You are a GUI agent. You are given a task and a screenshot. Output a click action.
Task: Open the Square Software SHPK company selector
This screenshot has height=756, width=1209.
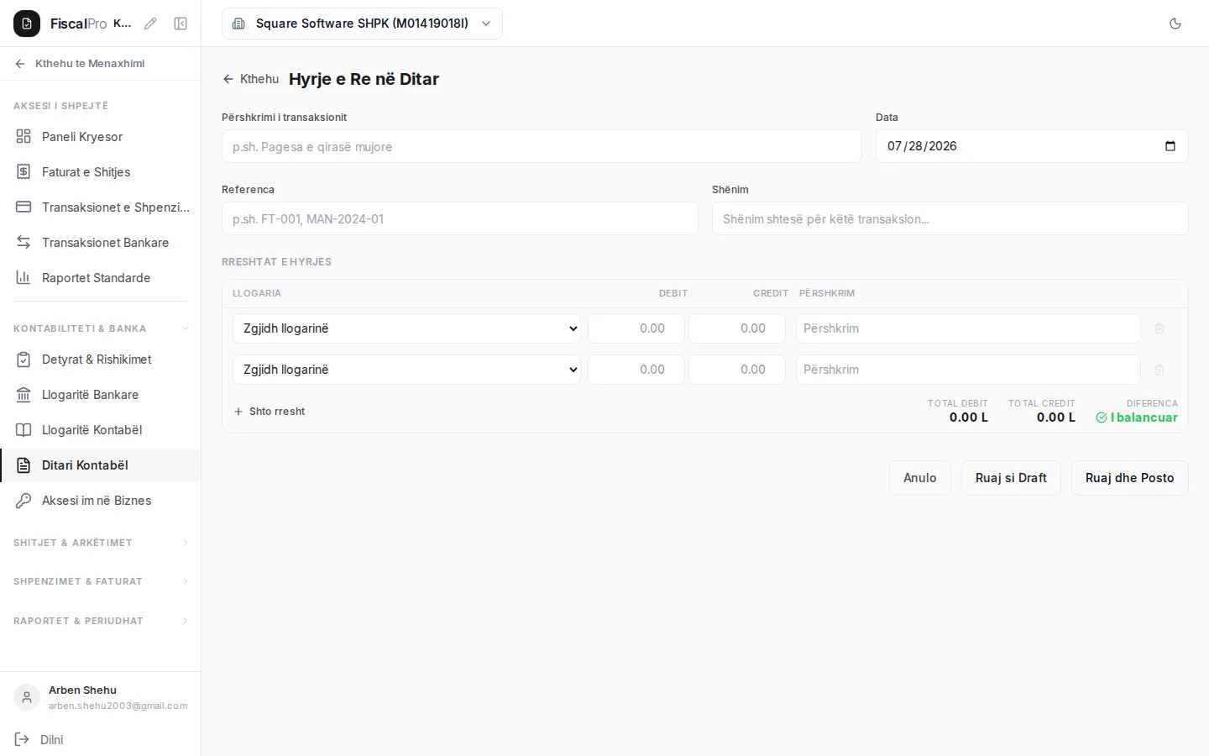362,24
